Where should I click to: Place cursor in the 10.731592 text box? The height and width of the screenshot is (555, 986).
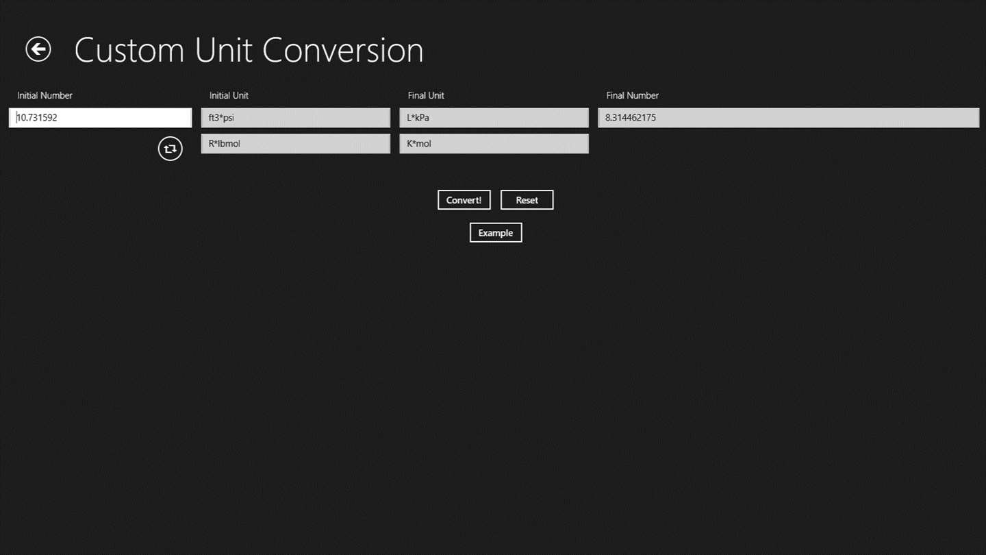click(x=101, y=118)
